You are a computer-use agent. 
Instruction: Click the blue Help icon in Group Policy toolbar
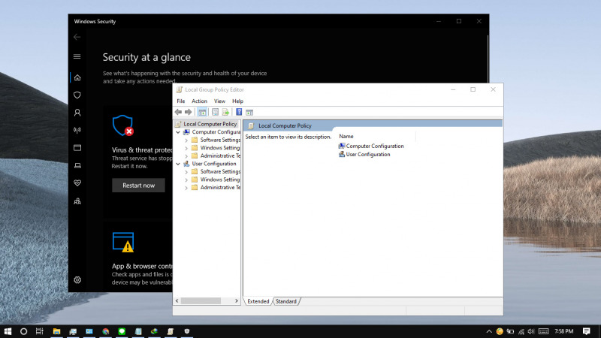[239, 112]
